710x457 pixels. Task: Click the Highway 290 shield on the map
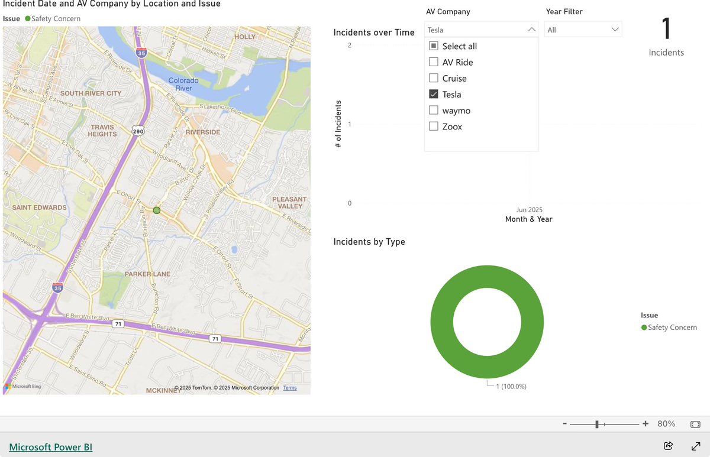click(137, 131)
